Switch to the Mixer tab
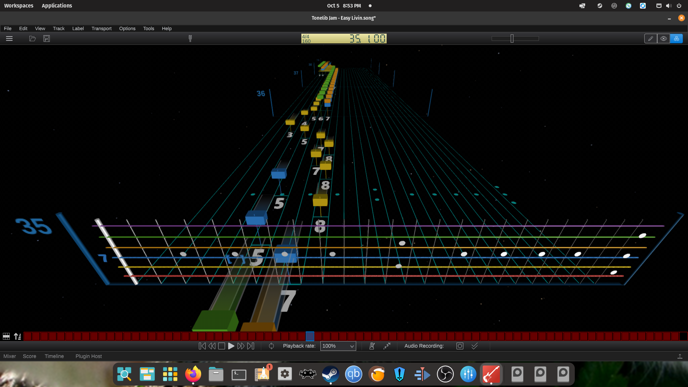The image size is (688, 387). tap(10, 356)
